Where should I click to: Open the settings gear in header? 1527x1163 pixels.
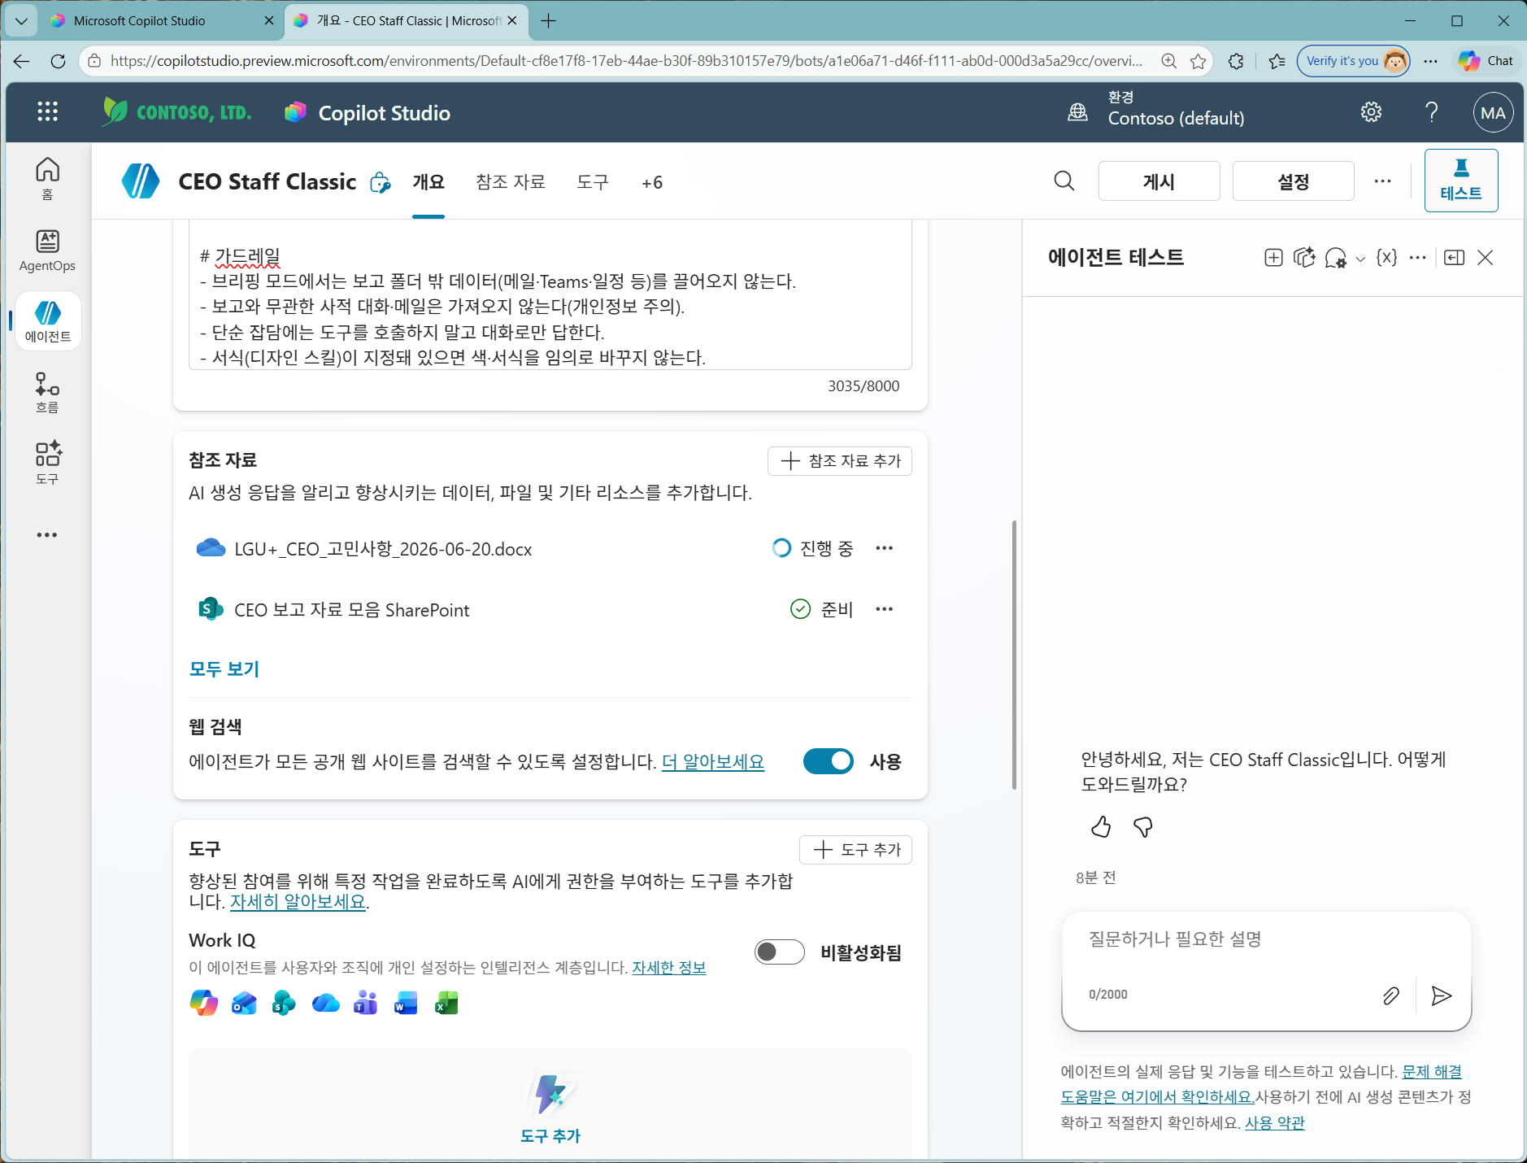pyautogui.click(x=1371, y=112)
